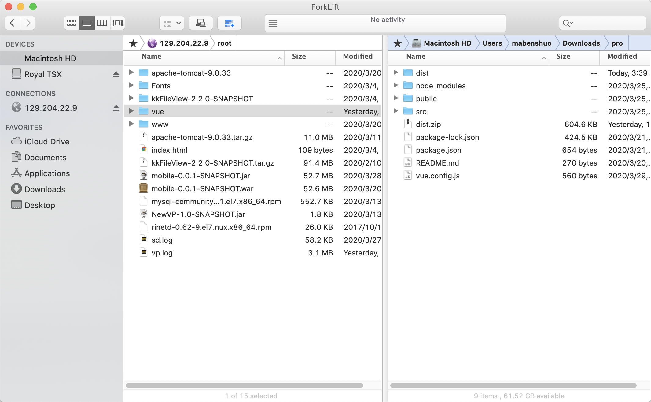The width and height of the screenshot is (651, 402).
Task: Open the arrange-by dropdown
Action: coord(171,23)
